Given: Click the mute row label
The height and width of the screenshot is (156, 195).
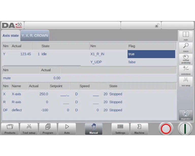Looking at the screenshot, I should (x=7, y=78).
